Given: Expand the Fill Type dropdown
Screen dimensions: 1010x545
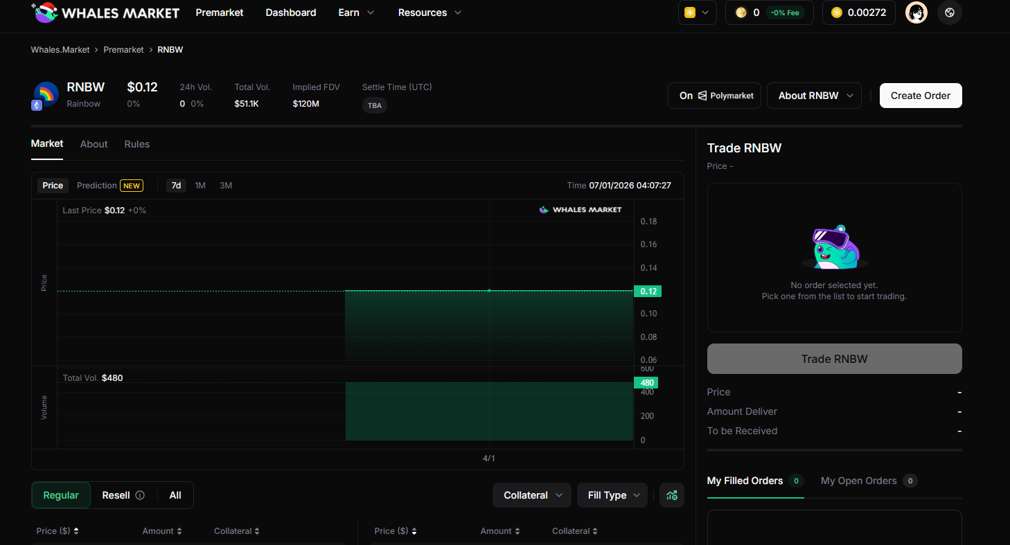Looking at the screenshot, I should 612,495.
